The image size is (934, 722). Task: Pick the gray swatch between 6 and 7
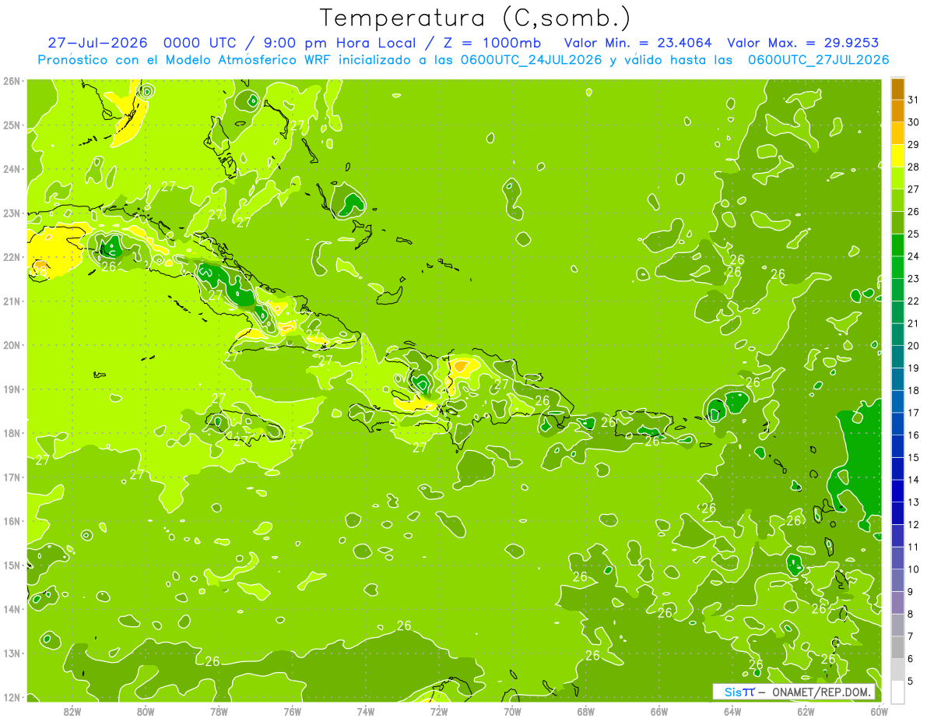point(898,647)
